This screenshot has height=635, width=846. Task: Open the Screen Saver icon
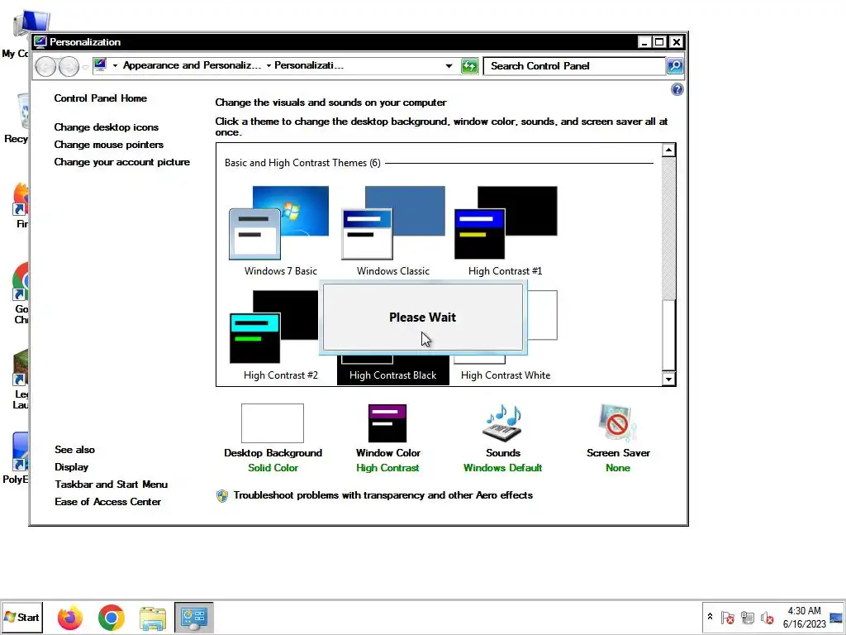click(x=618, y=423)
